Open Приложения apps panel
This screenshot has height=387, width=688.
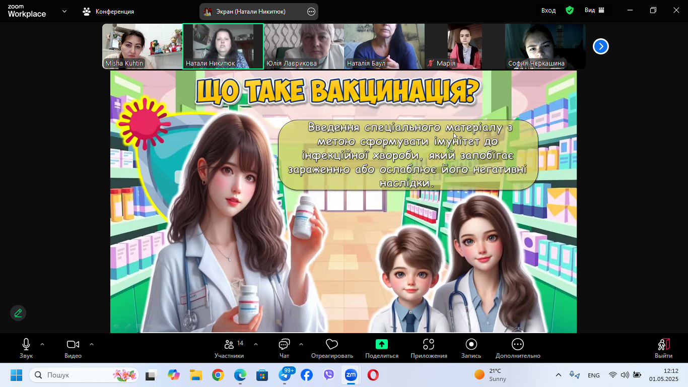click(x=429, y=349)
